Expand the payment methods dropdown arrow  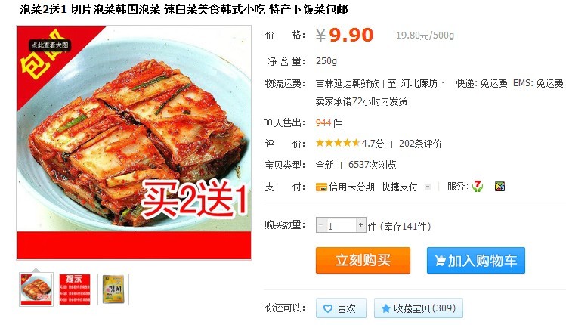(x=428, y=187)
